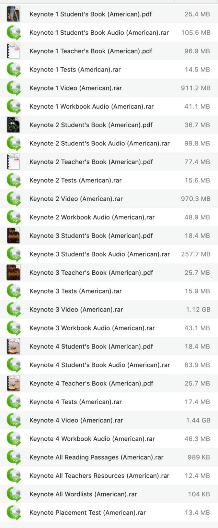Image resolution: width=218 pixels, height=528 pixels.
Task: Click the disc icon for Keynote 2 Tests (American).rar
Action: click(13, 180)
